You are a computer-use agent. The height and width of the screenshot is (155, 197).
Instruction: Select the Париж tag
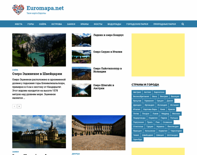[164, 118]
